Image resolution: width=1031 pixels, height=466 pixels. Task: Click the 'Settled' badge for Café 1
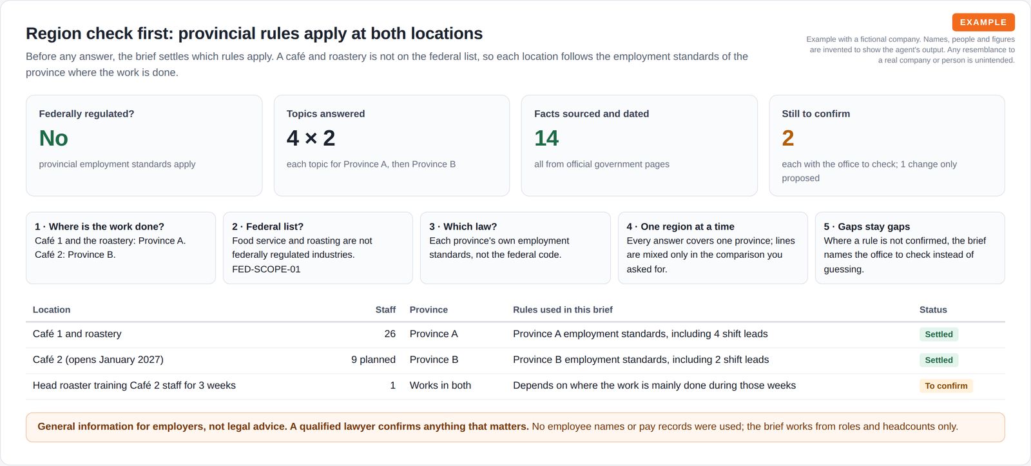938,335
